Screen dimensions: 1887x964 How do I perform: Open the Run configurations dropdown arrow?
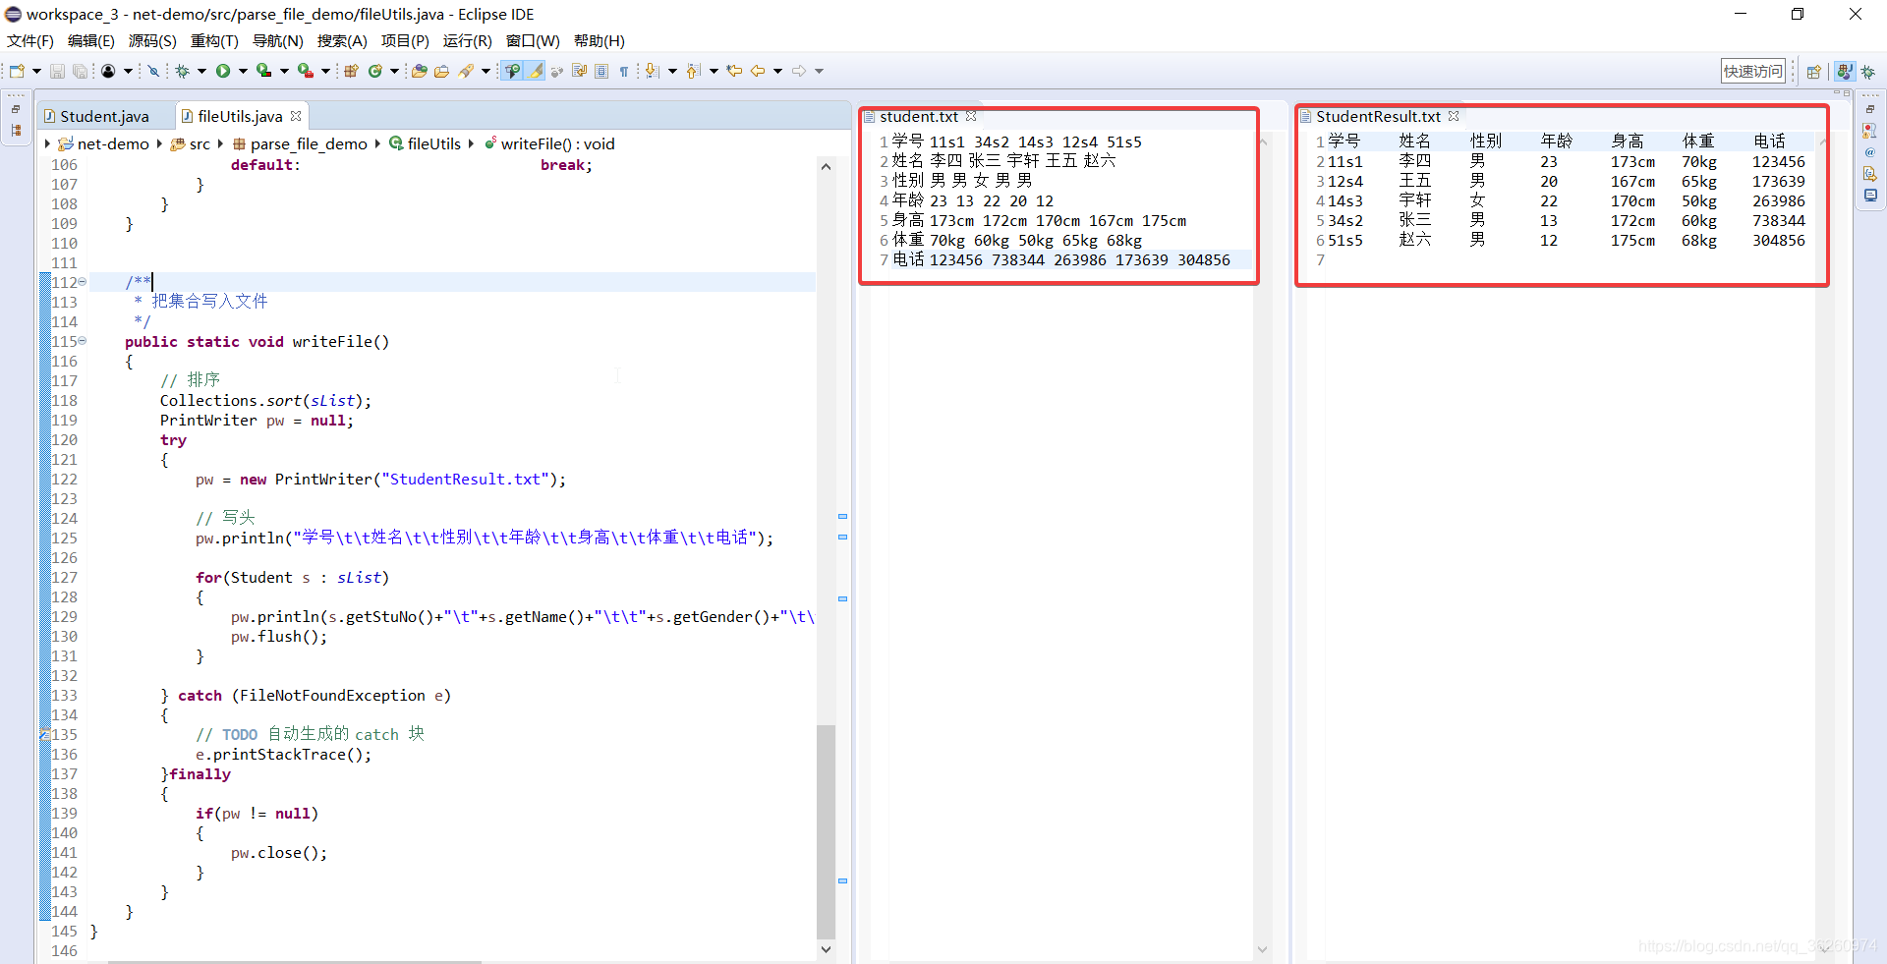coord(242,71)
